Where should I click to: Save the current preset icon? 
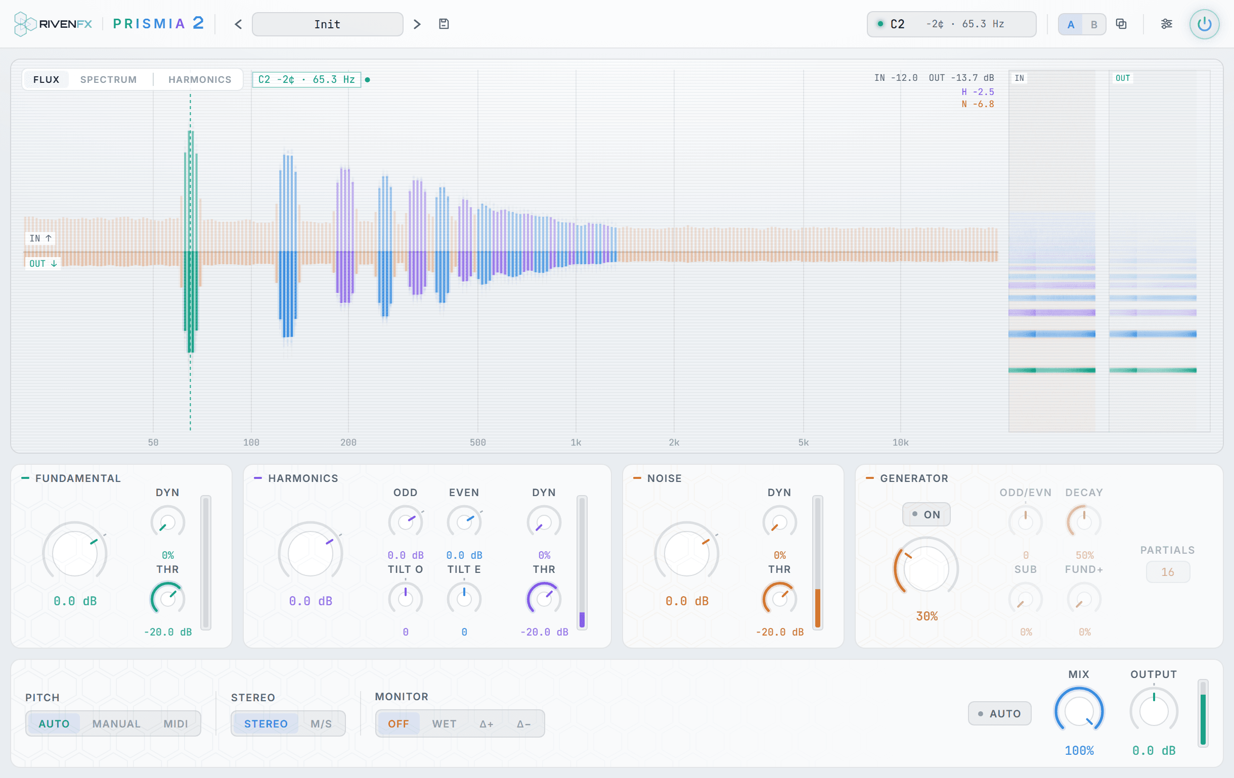(x=444, y=24)
